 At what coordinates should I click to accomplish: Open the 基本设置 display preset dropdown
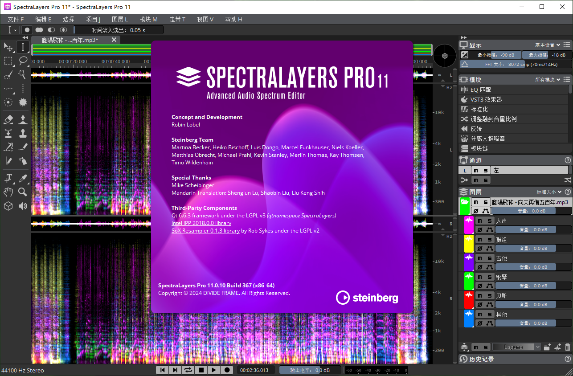(548, 45)
